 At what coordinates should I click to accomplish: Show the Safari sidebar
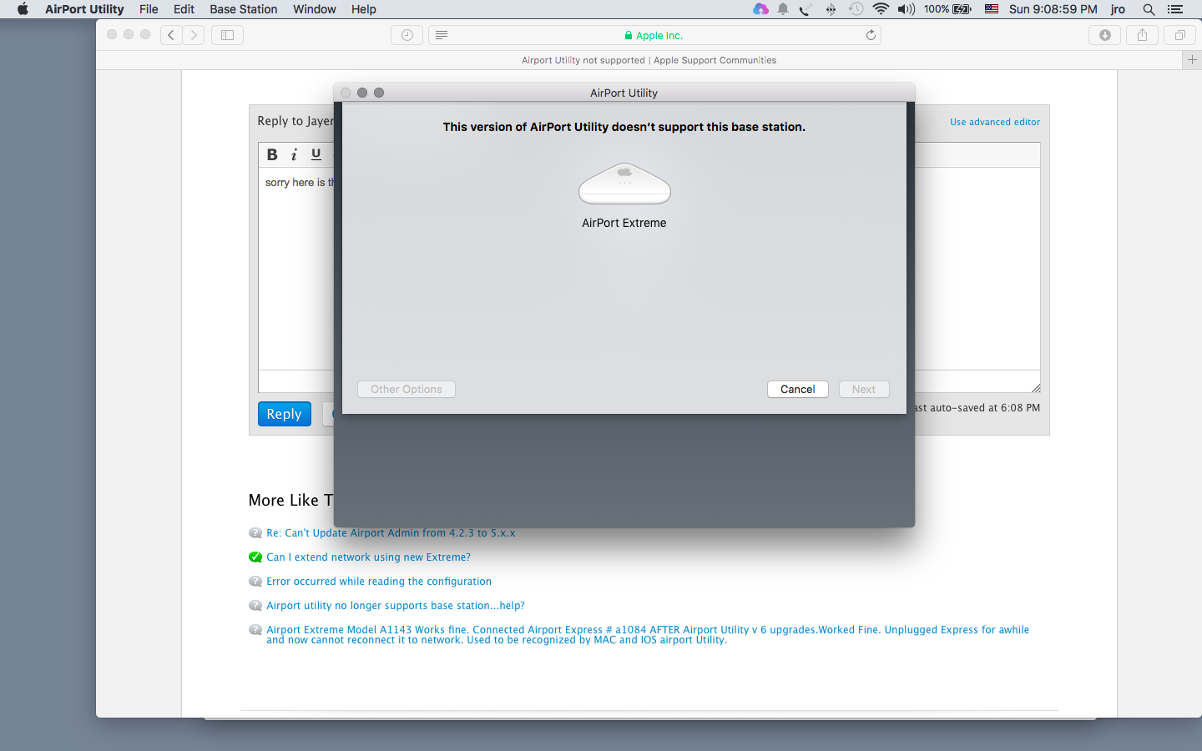click(x=227, y=35)
